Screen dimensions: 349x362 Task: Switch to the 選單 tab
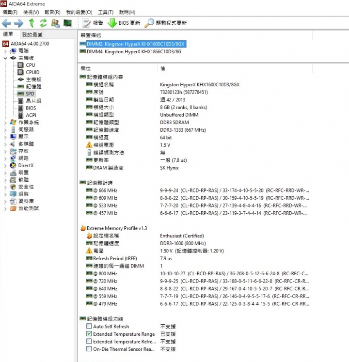pos(8,34)
